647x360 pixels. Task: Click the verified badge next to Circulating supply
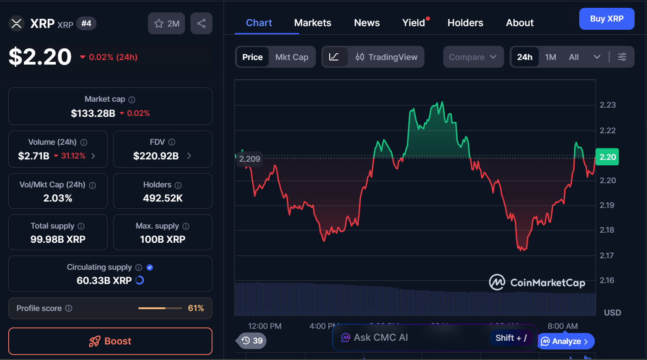pos(150,267)
